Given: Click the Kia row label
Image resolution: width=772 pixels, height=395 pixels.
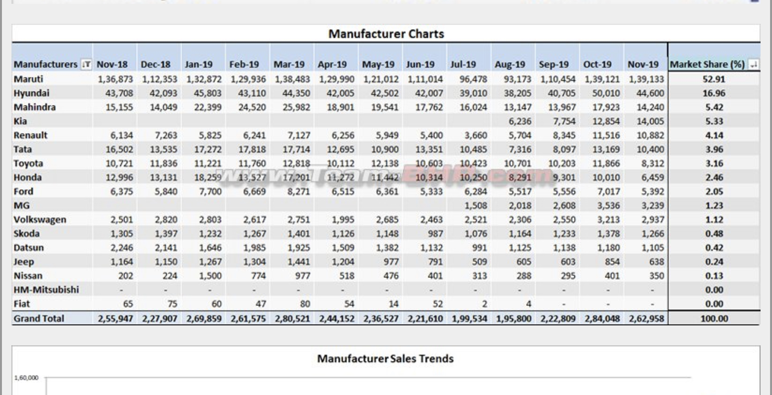Looking at the screenshot, I should coord(20,121).
